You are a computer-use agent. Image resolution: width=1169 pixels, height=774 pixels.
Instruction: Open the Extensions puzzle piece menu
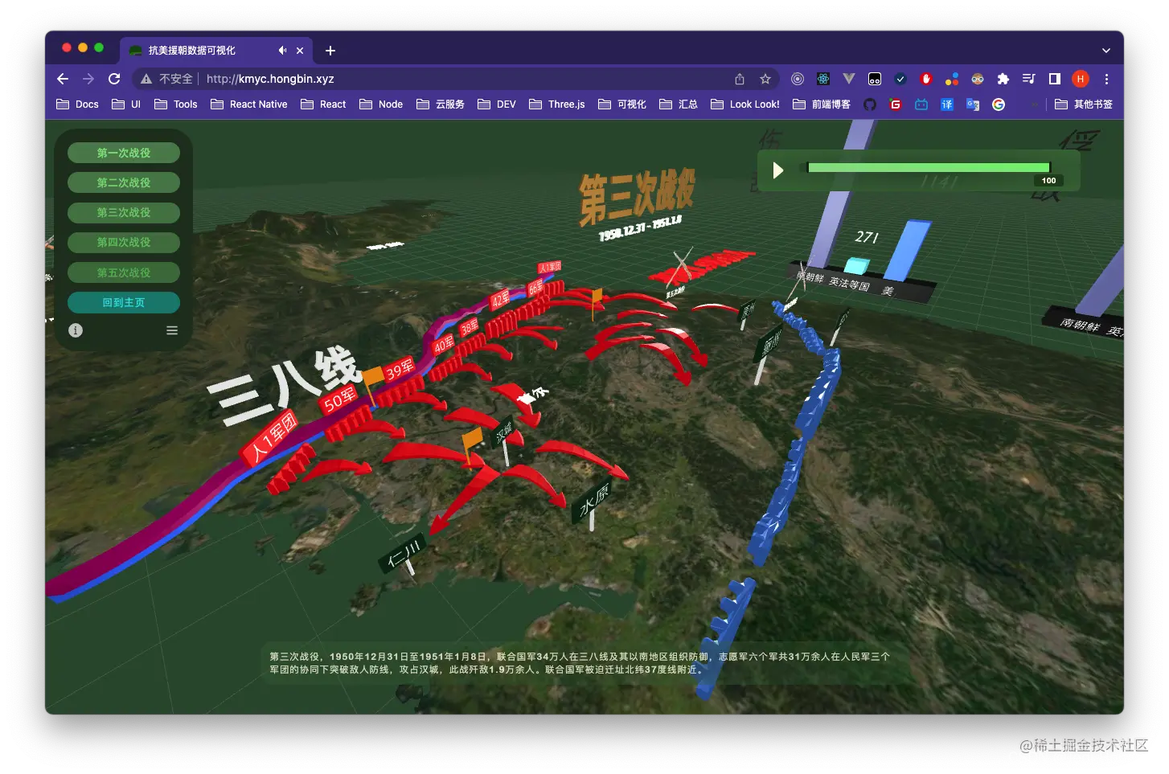[1003, 79]
